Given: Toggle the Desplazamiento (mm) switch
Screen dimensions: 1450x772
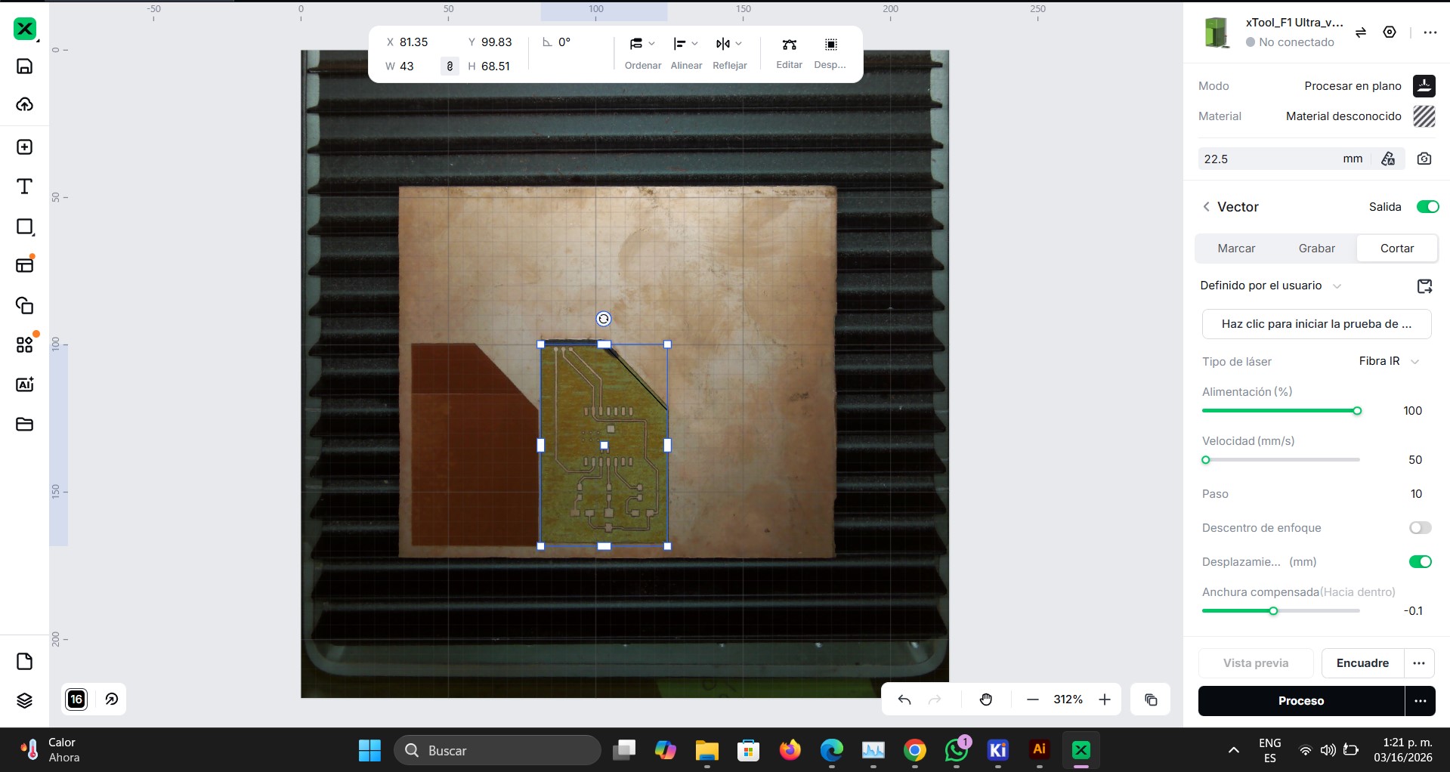Looking at the screenshot, I should click(x=1420, y=562).
